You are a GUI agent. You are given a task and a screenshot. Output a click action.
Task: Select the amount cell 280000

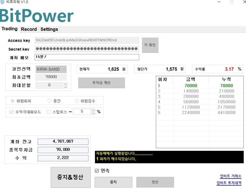pyautogui.click(x=191, y=96)
